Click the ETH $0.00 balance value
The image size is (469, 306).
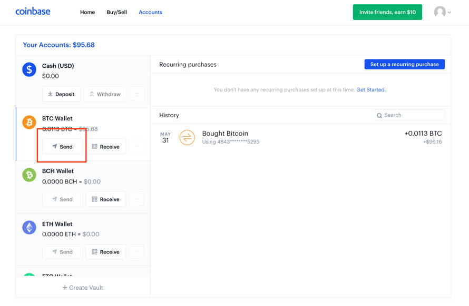[91, 234]
